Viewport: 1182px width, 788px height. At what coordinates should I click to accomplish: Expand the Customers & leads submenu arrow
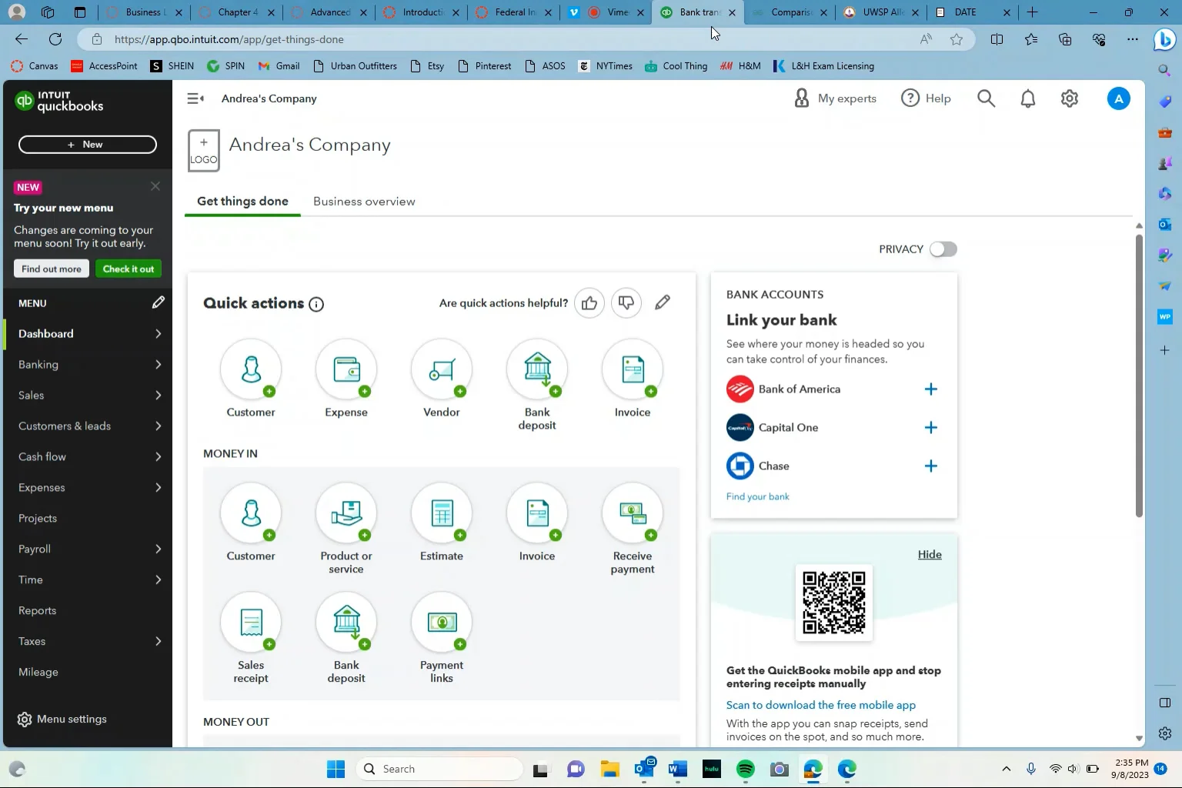point(158,426)
